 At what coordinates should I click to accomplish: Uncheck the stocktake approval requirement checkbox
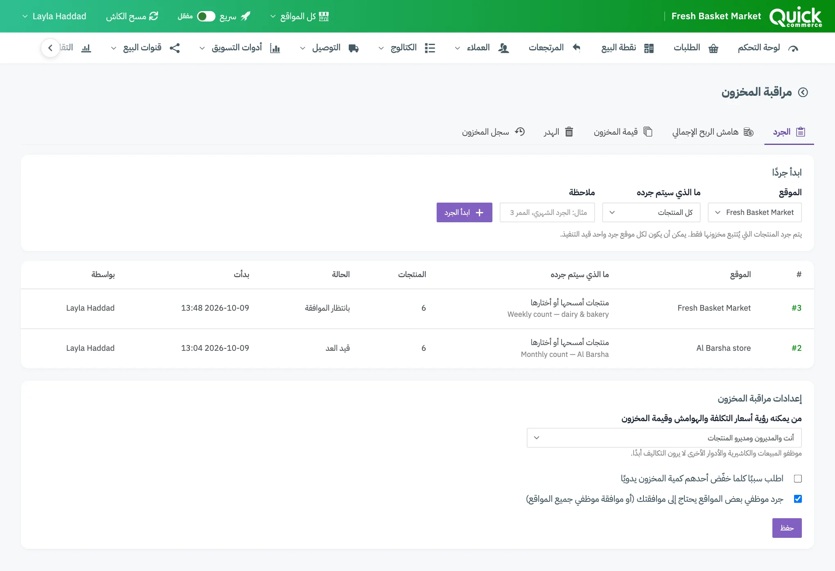click(798, 499)
